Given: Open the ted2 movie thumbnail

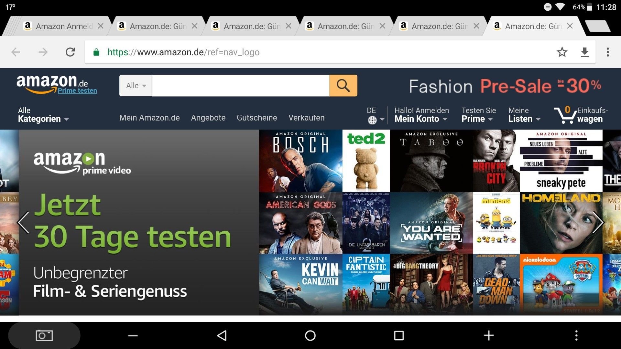Looking at the screenshot, I should 366,161.
